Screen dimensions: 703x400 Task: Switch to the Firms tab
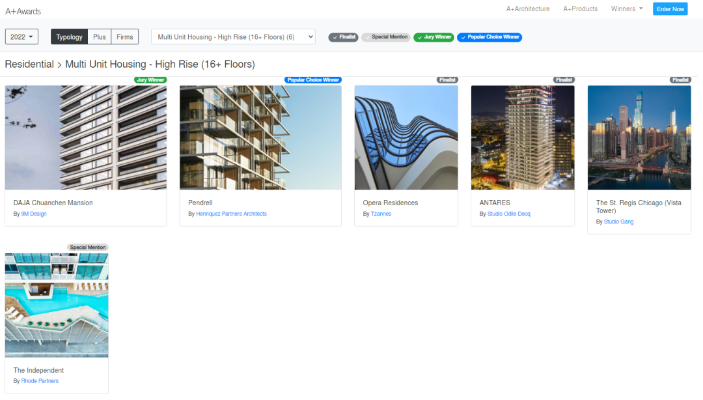124,37
